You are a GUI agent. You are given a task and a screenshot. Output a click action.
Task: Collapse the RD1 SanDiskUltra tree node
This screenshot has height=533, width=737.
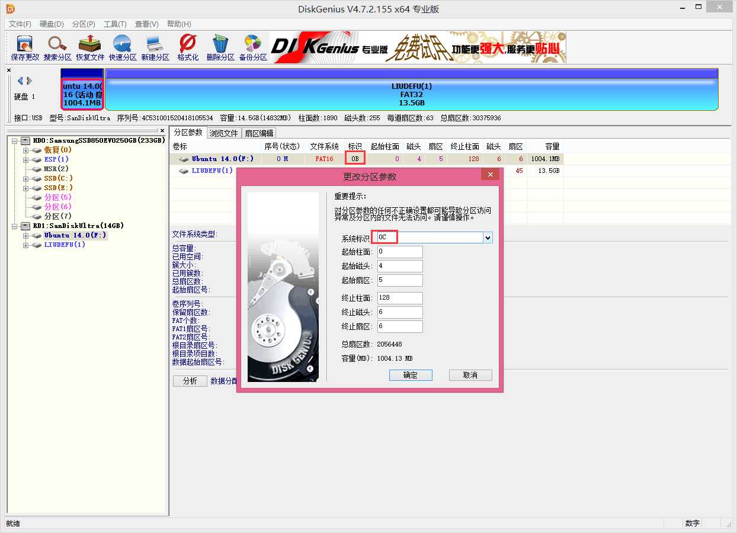tap(15, 226)
